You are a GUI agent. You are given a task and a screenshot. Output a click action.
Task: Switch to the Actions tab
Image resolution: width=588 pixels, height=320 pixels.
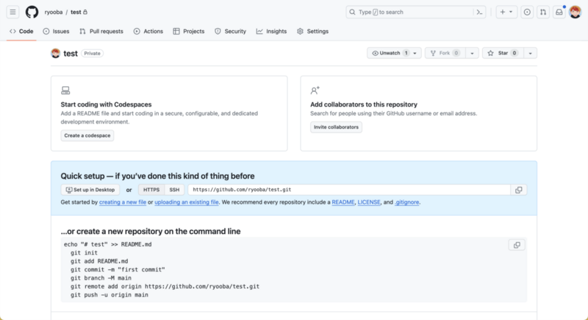tap(148, 32)
